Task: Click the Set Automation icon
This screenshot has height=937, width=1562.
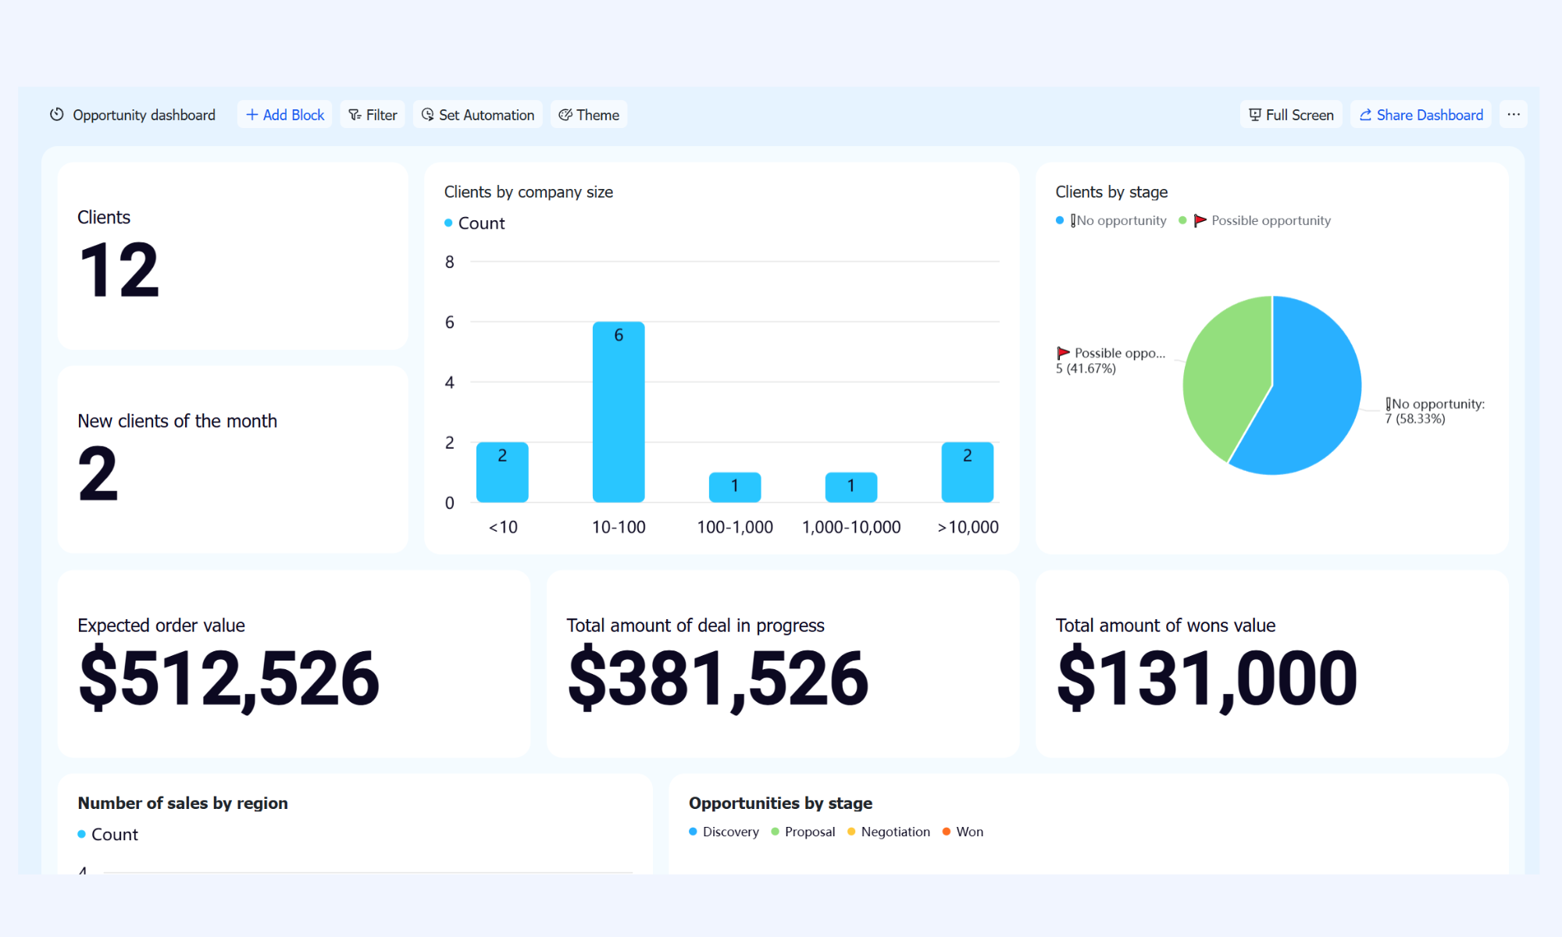Action: click(428, 115)
